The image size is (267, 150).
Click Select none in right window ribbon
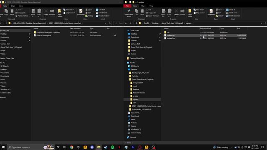(x=232, y=13)
